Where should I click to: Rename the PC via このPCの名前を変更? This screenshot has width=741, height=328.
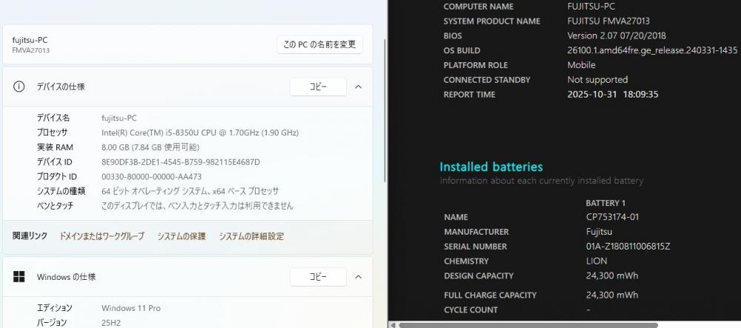pyautogui.click(x=319, y=44)
